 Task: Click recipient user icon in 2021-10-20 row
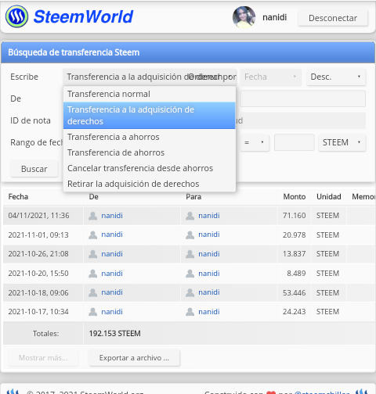(x=190, y=274)
